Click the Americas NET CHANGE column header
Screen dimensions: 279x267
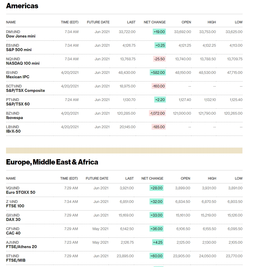point(155,22)
